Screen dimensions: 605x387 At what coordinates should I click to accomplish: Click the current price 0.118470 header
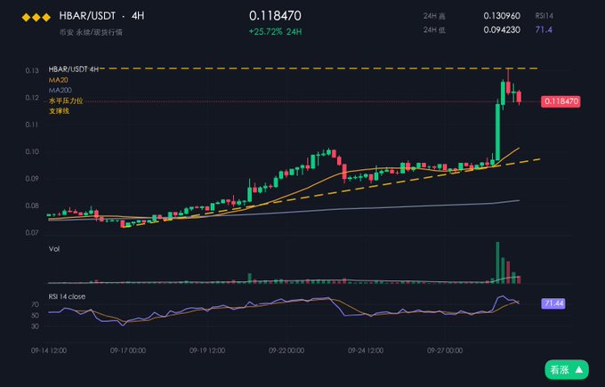coord(275,16)
